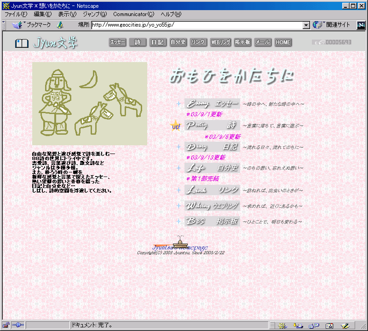Click the sparkle bullet beside Link
The width and height of the screenshot is (368, 331).
179,190
